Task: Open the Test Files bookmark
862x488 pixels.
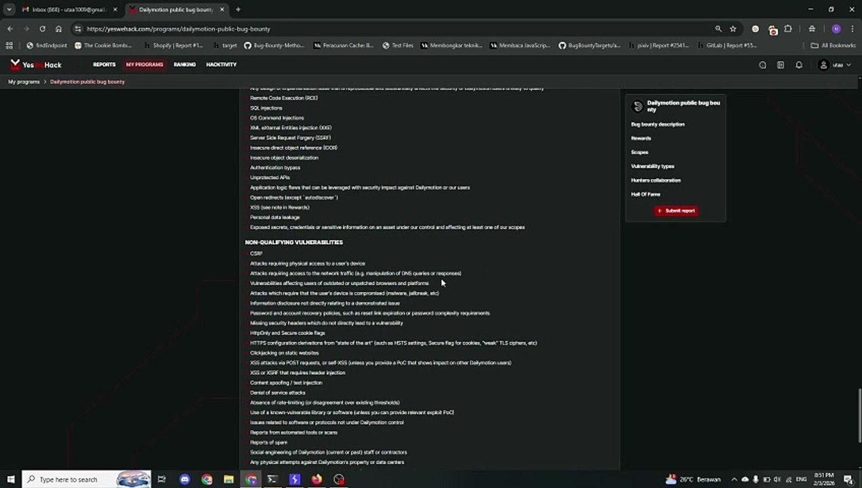Action: pyautogui.click(x=398, y=45)
